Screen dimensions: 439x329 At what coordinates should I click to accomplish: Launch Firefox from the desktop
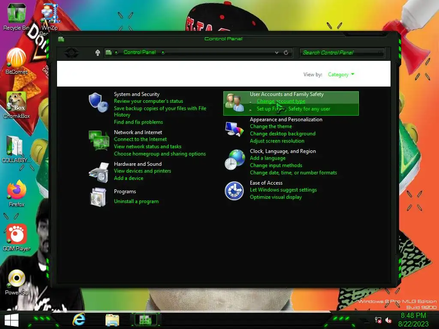tap(16, 193)
